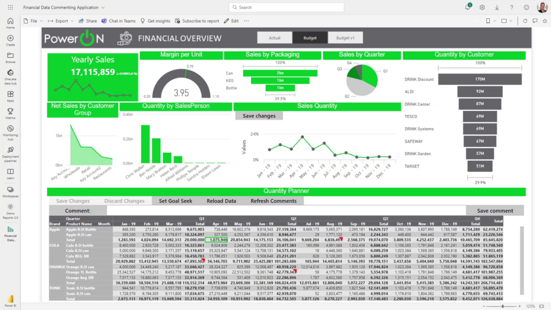Image resolution: width=551 pixels, height=310 pixels.
Task: Click the ALDI 92M bar
Action: pyautogui.click(x=479, y=91)
